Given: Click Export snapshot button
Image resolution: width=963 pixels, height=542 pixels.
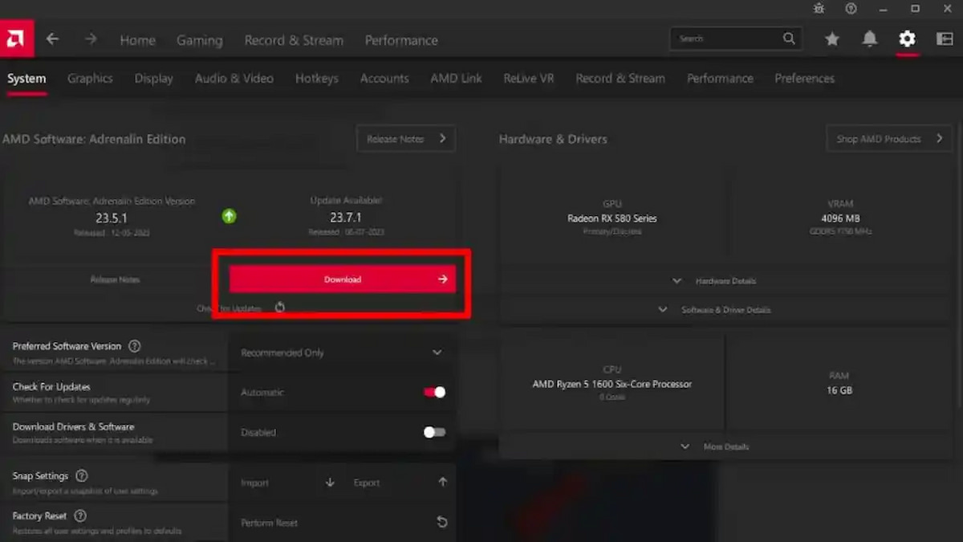Looking at the screenshot, I should (x=400, y=483).
